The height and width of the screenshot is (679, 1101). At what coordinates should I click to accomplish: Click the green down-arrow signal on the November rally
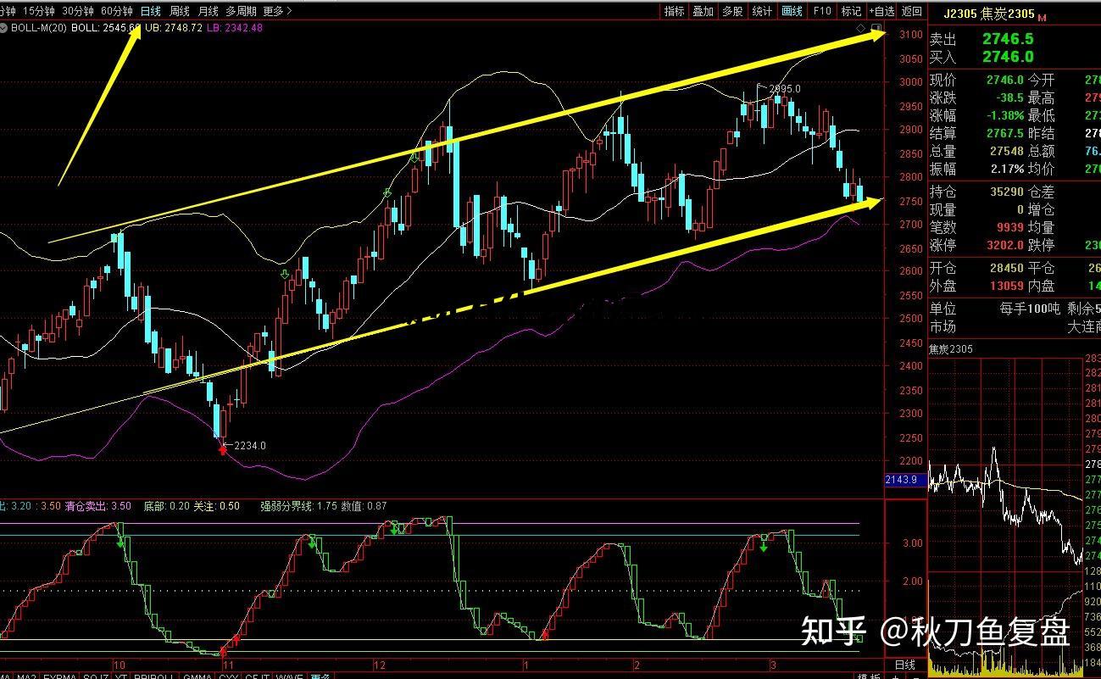pyautogui.click(x=286, y=274)
